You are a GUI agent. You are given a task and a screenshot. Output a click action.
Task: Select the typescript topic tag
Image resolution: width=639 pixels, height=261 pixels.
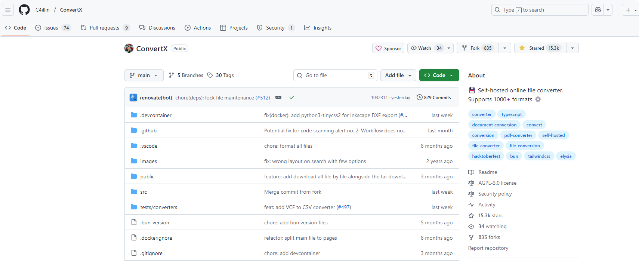(x=512, y=114)
